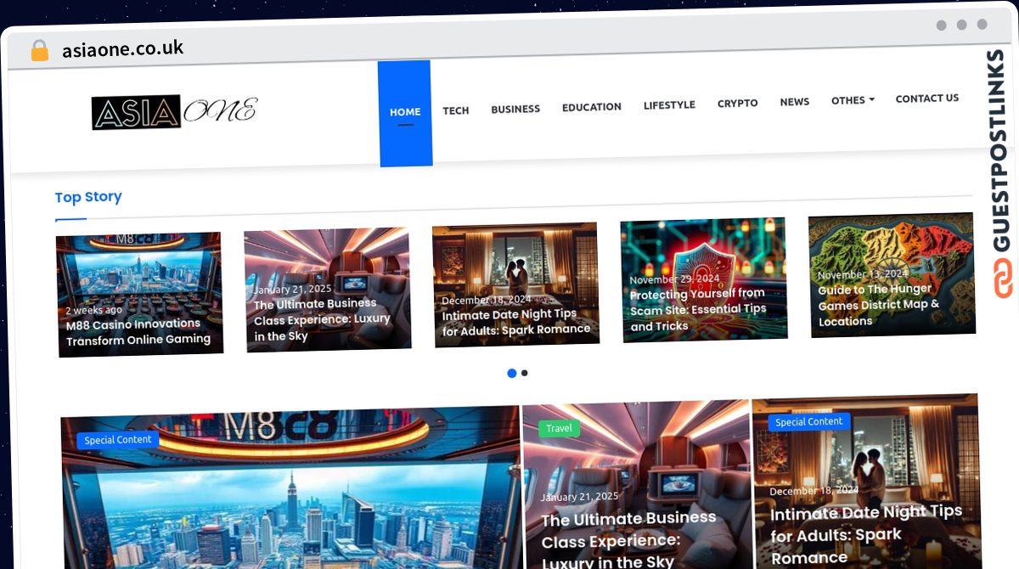Open Protecting Yourself from Scam Site card
1019x569 pixels.
(704, 279)
